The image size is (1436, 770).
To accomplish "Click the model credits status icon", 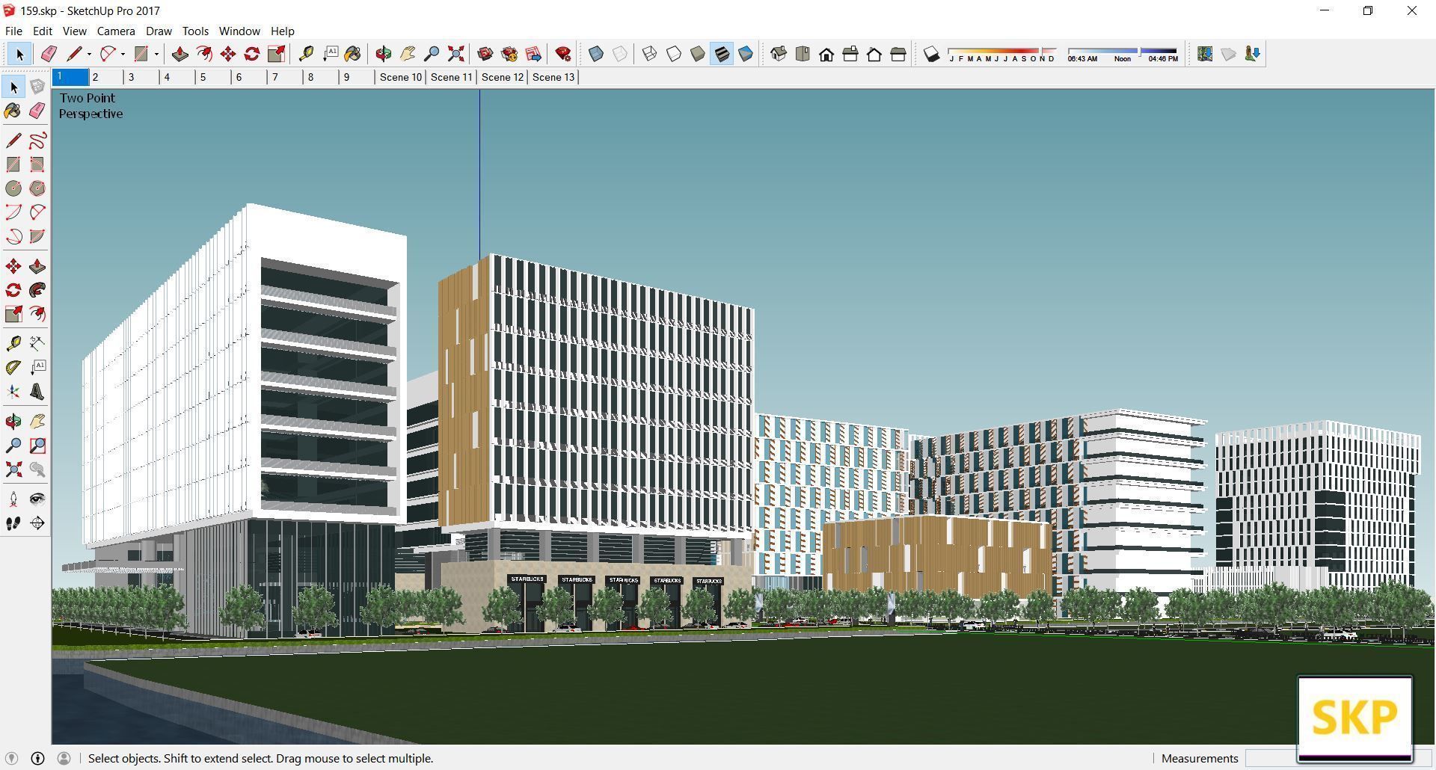I will (37, 758).
